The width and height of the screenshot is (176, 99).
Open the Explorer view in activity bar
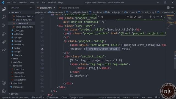4,9
